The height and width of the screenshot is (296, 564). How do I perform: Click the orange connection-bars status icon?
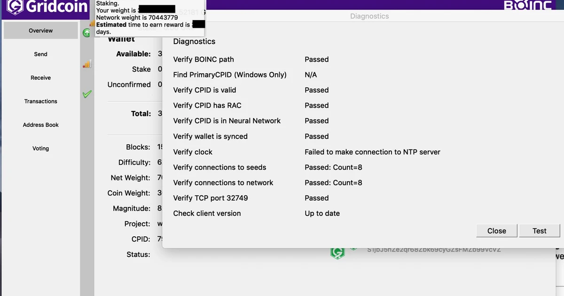pyautogui.click(x=87, y=65)
